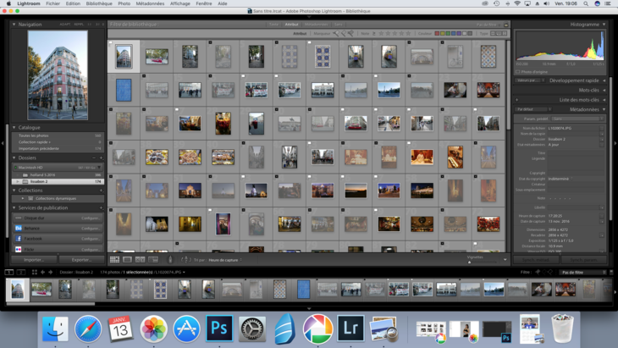
Task: Add a collection with Collections plus icon
Action: 101,191
